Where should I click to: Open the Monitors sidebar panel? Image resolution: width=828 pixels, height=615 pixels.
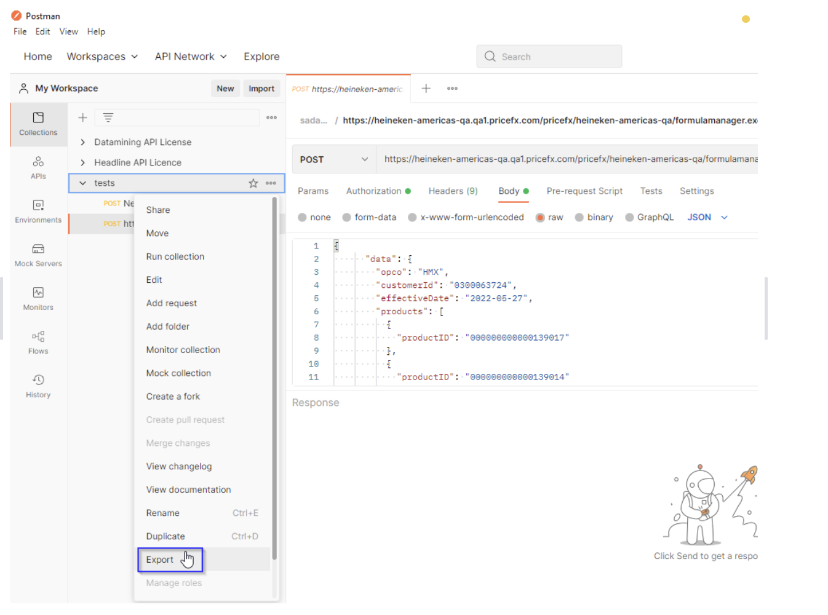38,299
